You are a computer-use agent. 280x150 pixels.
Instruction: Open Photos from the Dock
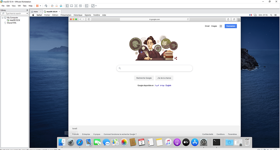[124, 142]
